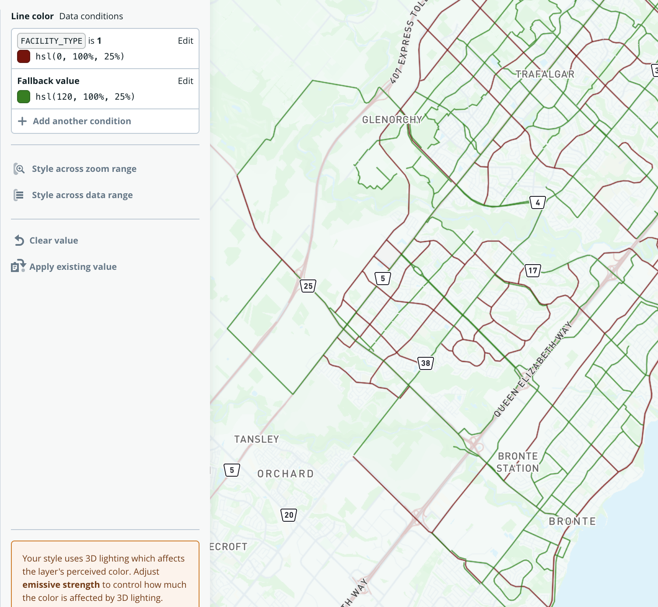Screen dimensions: 658x607
Task: Click the Glenorchy label on map
Action: coord(392,120)
